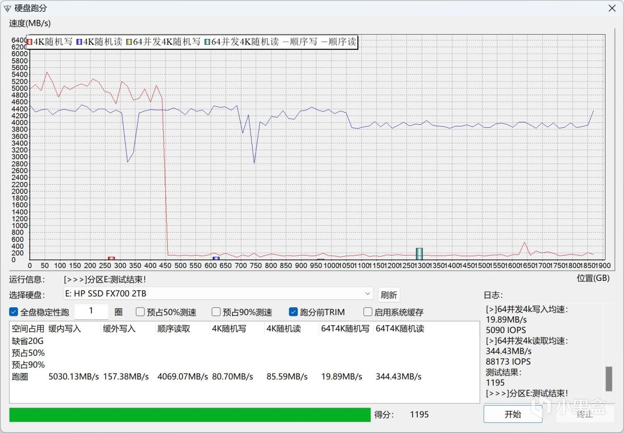The image size is (624, 433).
Task: Select the 跑圈 row label
Action: [20, 377]
